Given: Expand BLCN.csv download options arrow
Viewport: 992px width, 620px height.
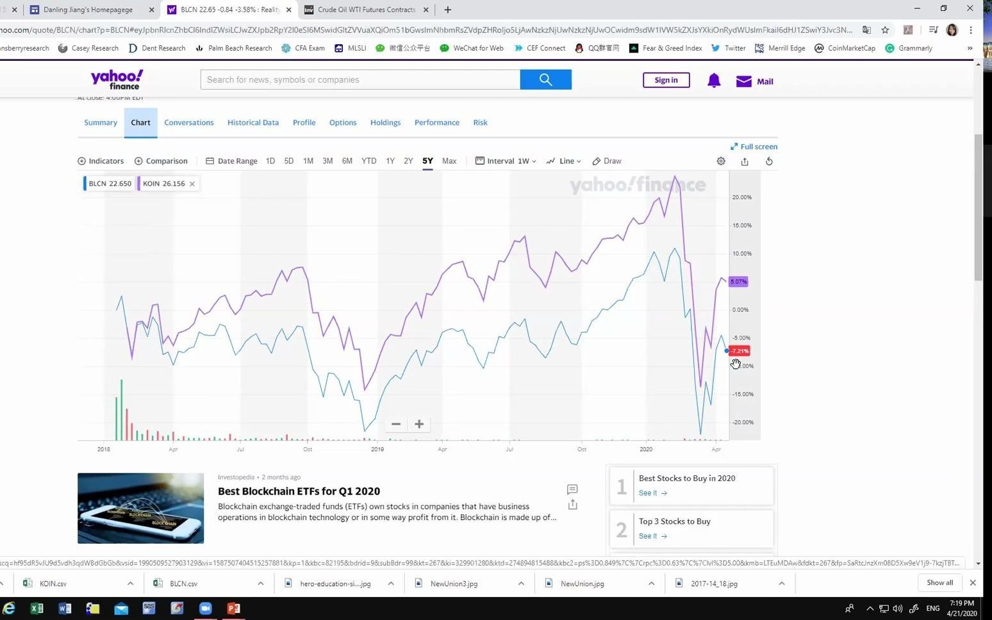Looking at the screenshot, I should (260, 583).
